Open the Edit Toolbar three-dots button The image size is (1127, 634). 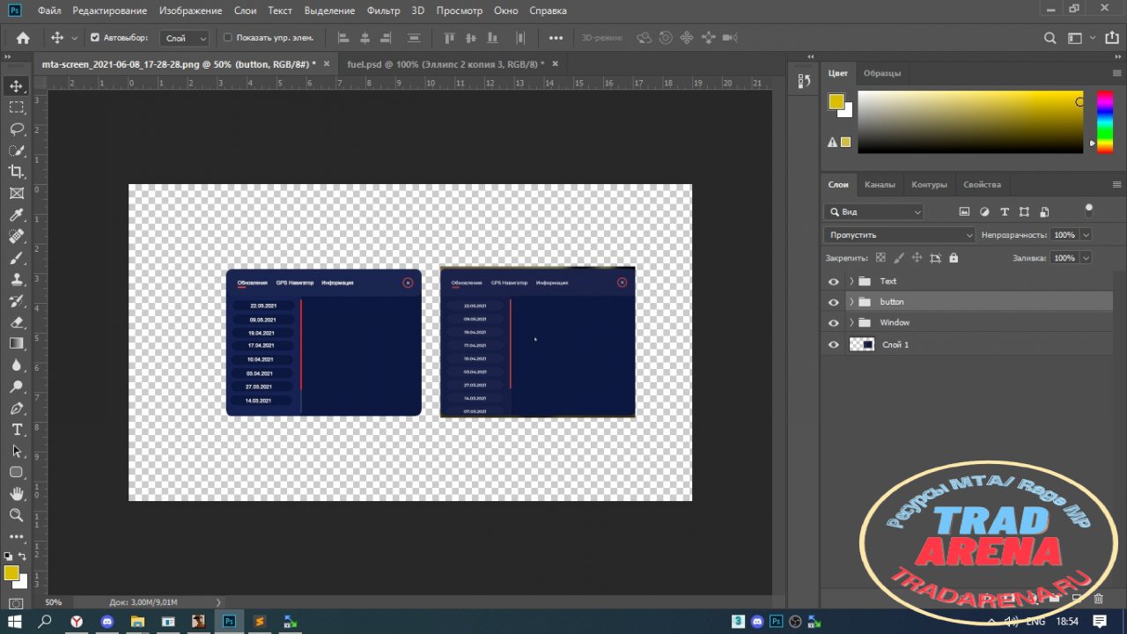17,536
